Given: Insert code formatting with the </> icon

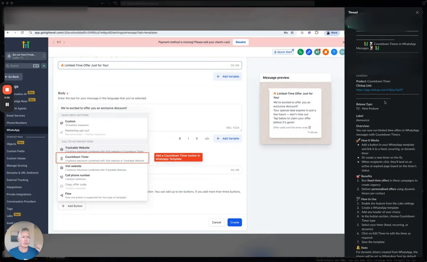Looking at the screenshot, I should point(207,139).
